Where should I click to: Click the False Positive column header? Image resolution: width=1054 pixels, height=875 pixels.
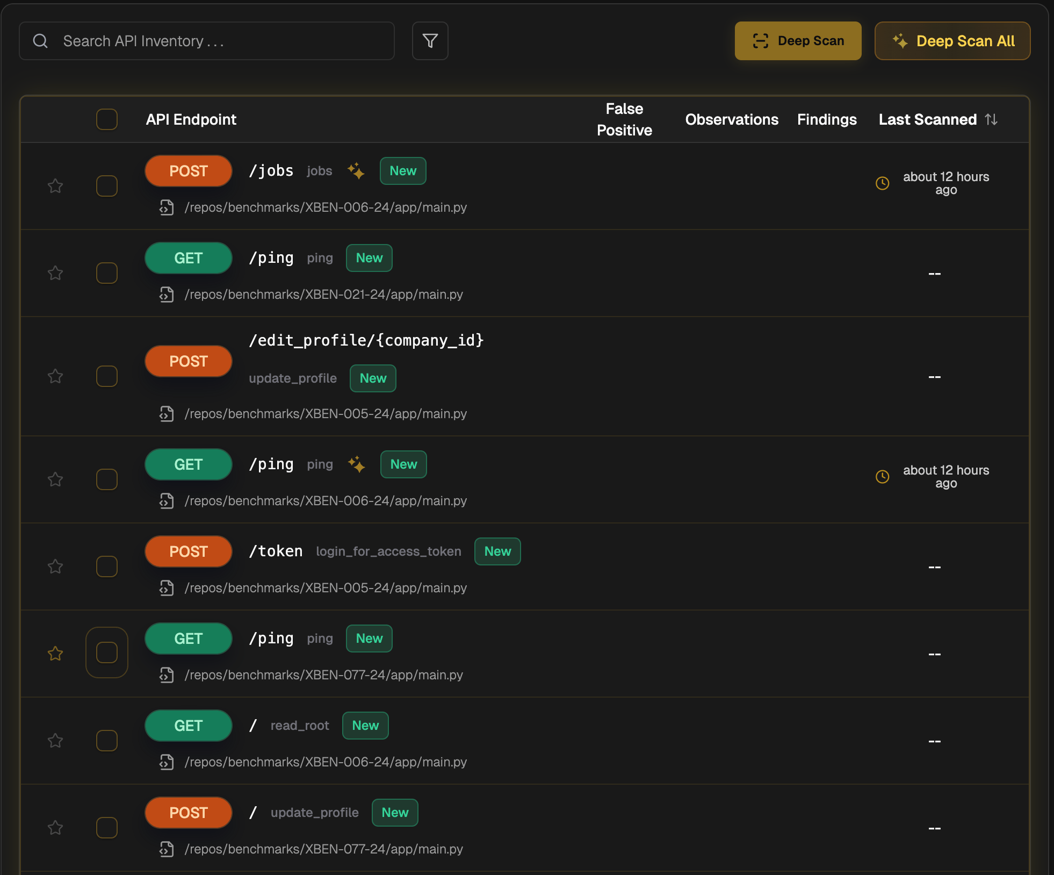click(x=624, y=119)
